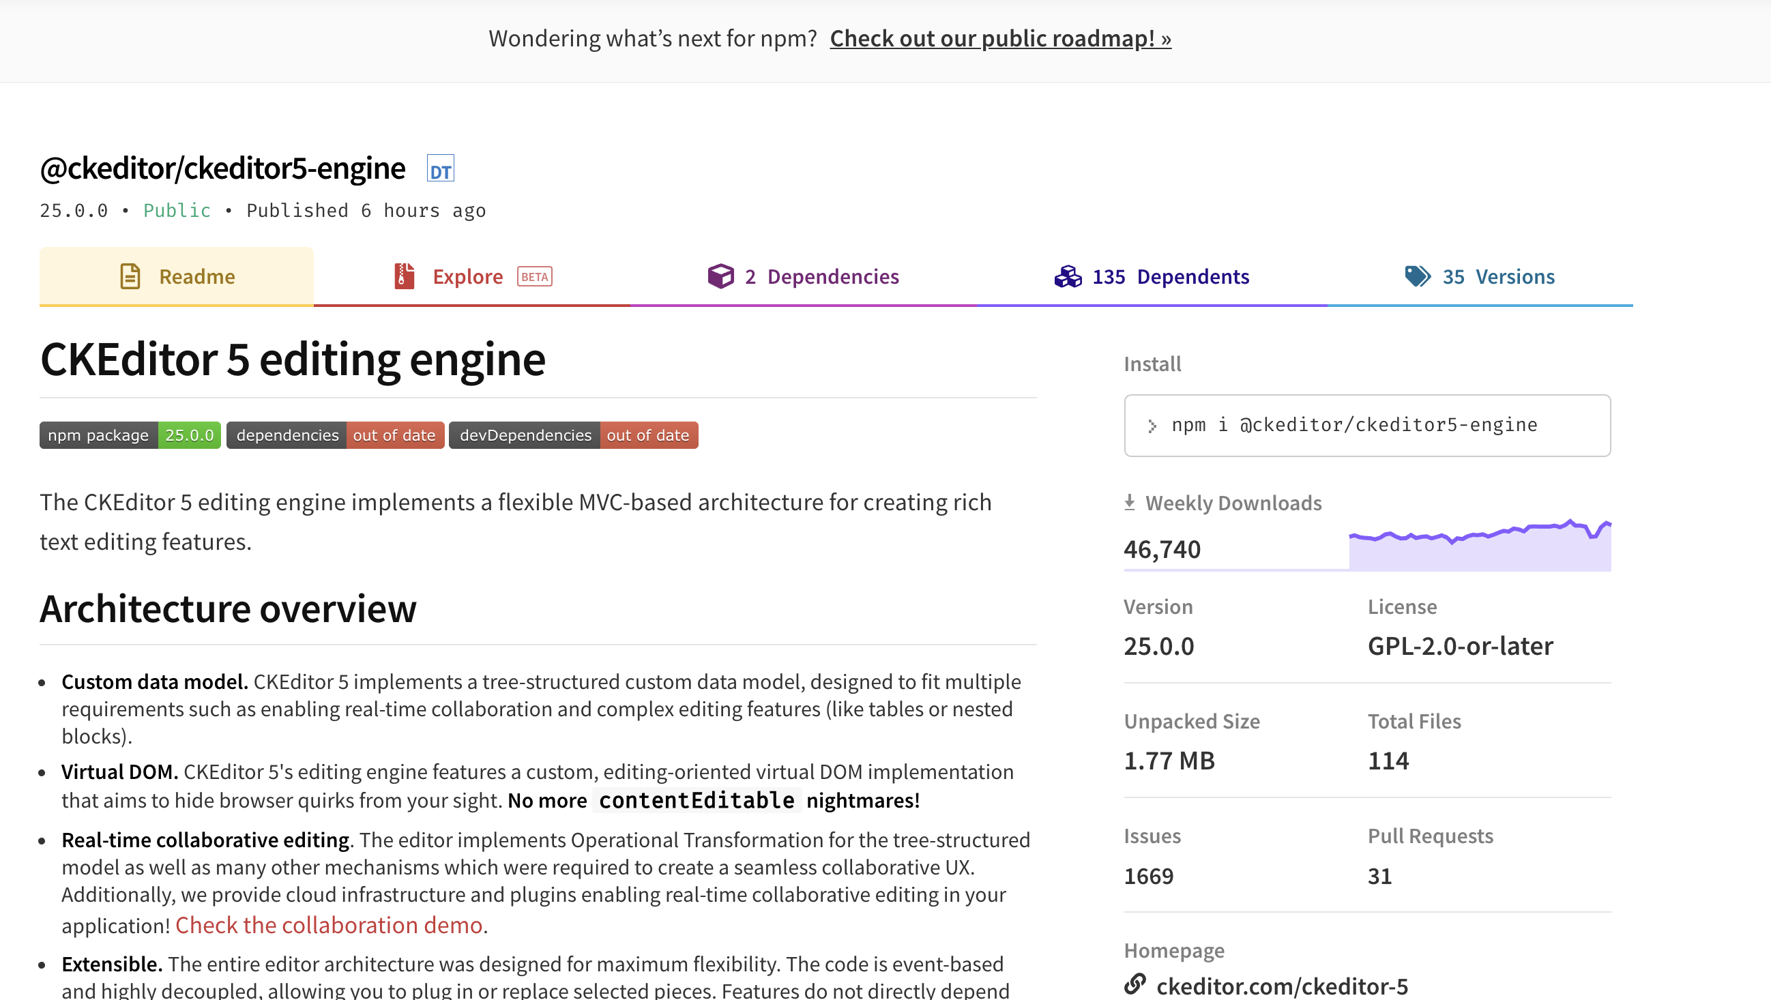Click the Dependencies box icon
Screen dimensions: 1771x1000
[x=720, y=276]
